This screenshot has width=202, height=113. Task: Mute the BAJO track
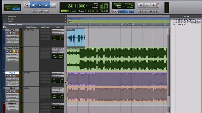pyautogui.click(x=17, y=91)
